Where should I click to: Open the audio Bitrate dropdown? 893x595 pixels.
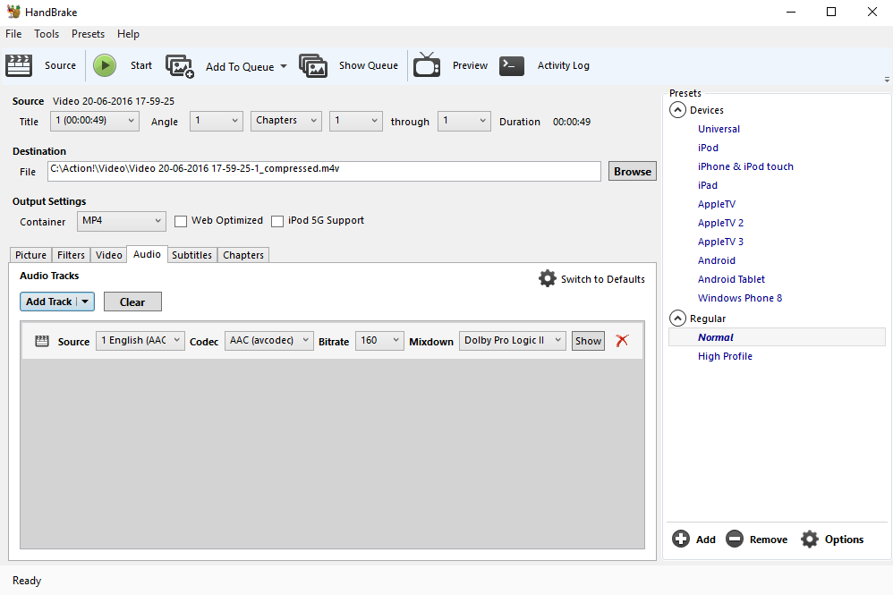pyautogui.click(x=379, y=341)
